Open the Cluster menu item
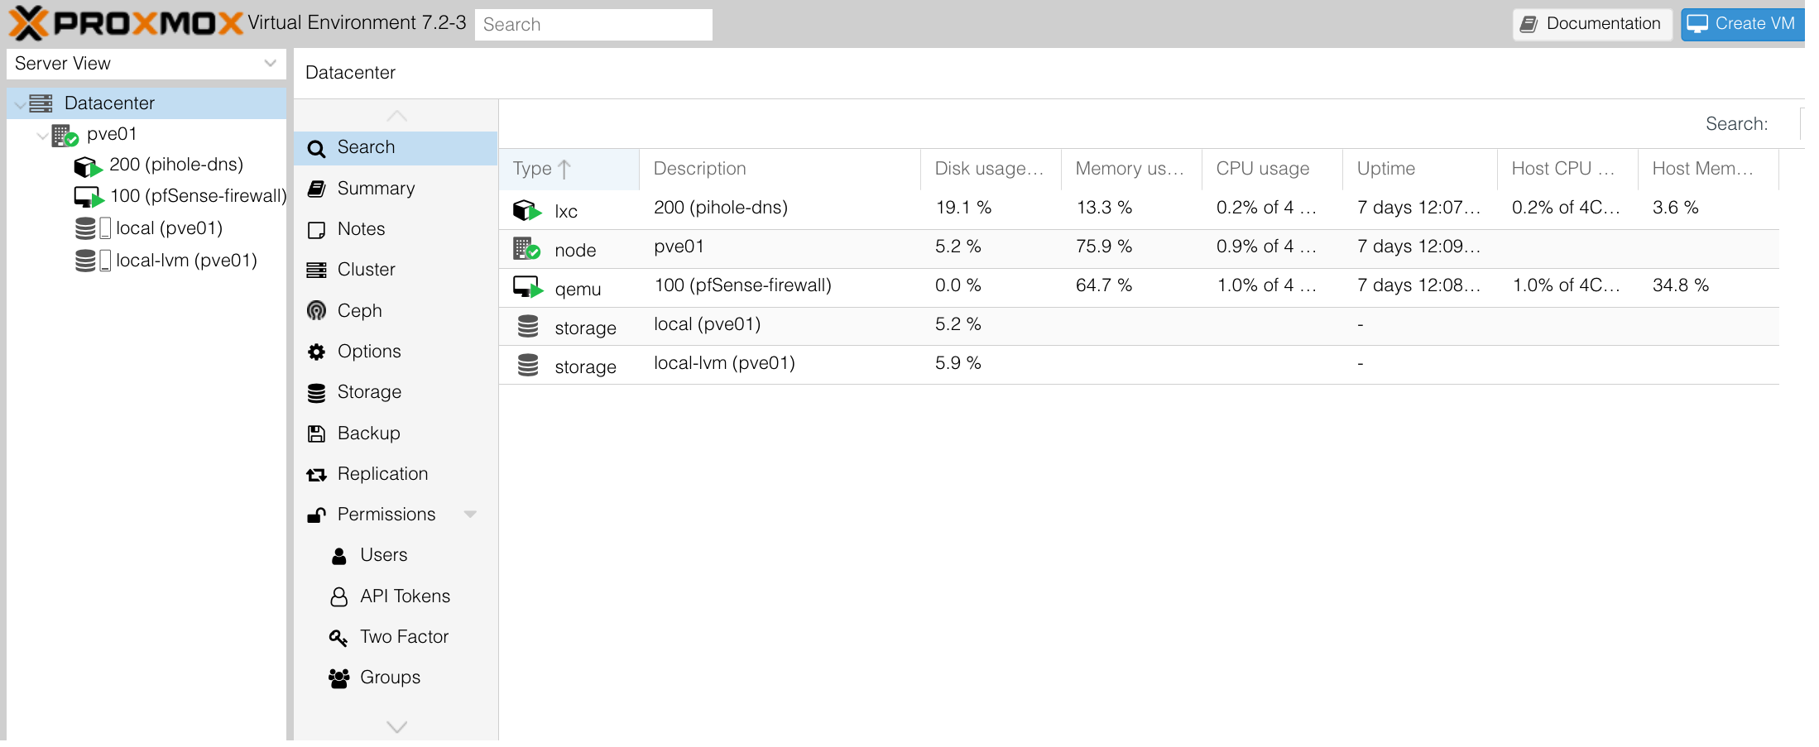The image size is (1819, 747). click(x=396, y=270)
